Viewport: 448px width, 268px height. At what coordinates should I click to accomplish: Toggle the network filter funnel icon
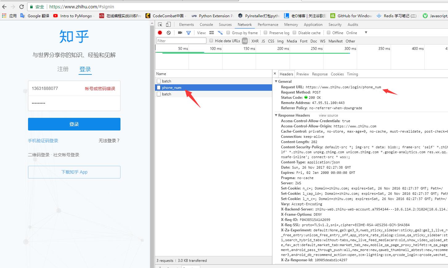coord(189,33)
